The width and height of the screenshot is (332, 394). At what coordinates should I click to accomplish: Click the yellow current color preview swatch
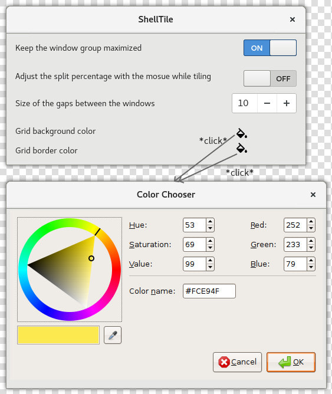[x=58, y=335]
